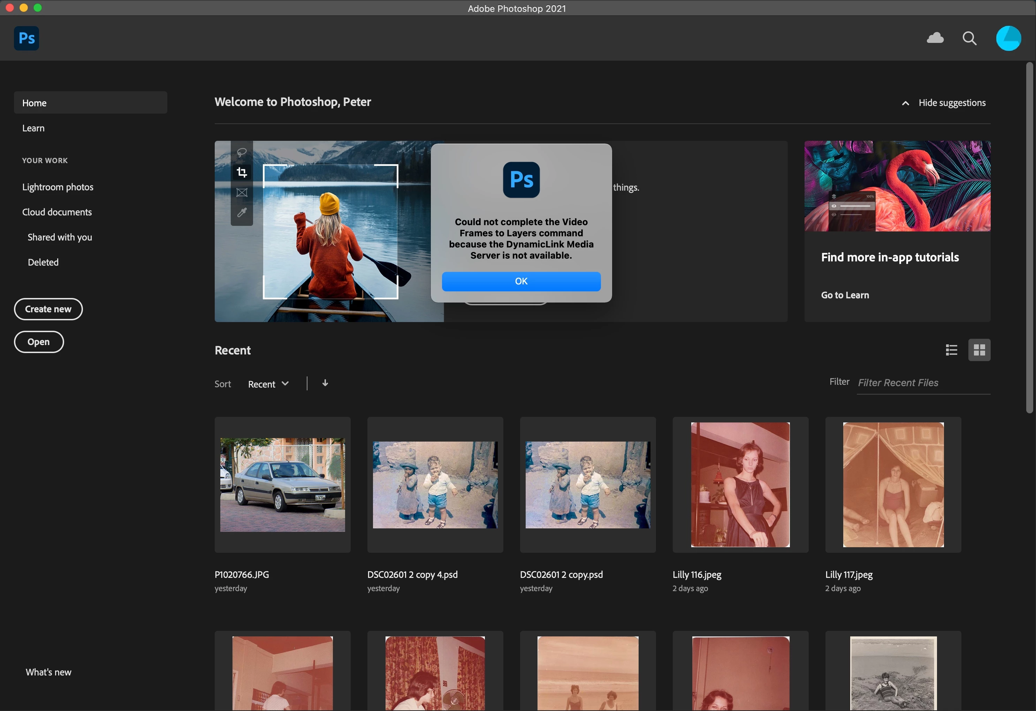Open the P1020766.JPG thumbnail
This screenshot has width=1036, height=711.
(x=282, y=484)
